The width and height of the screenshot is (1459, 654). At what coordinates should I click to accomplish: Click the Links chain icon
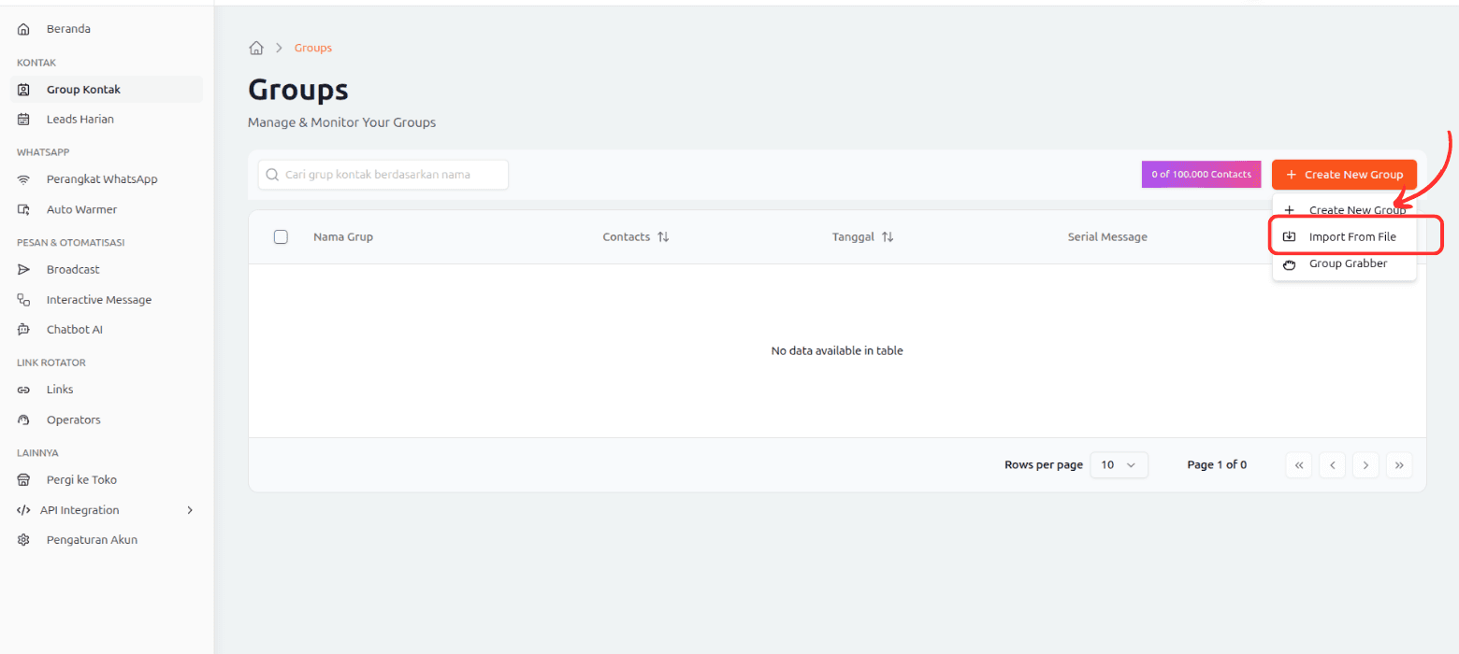[24, 390]
